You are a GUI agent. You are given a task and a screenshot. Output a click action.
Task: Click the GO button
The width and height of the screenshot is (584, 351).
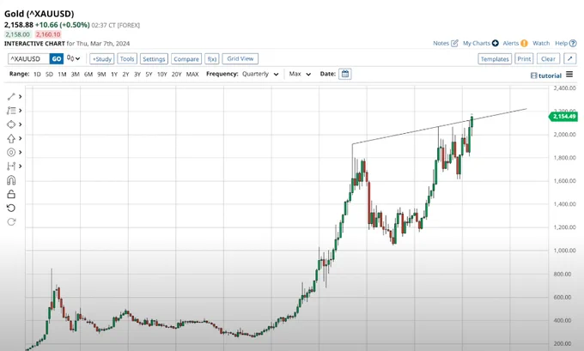(57, 59)
